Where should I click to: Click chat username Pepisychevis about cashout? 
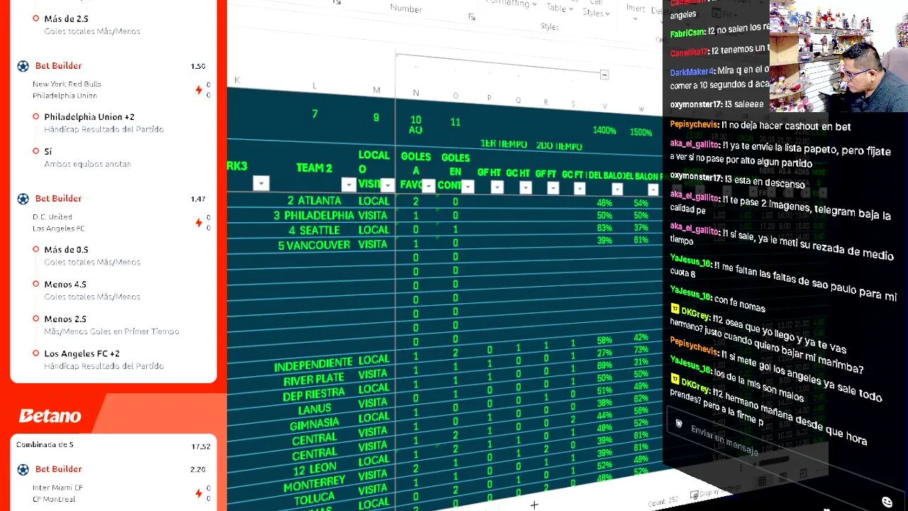pos(694,125)
